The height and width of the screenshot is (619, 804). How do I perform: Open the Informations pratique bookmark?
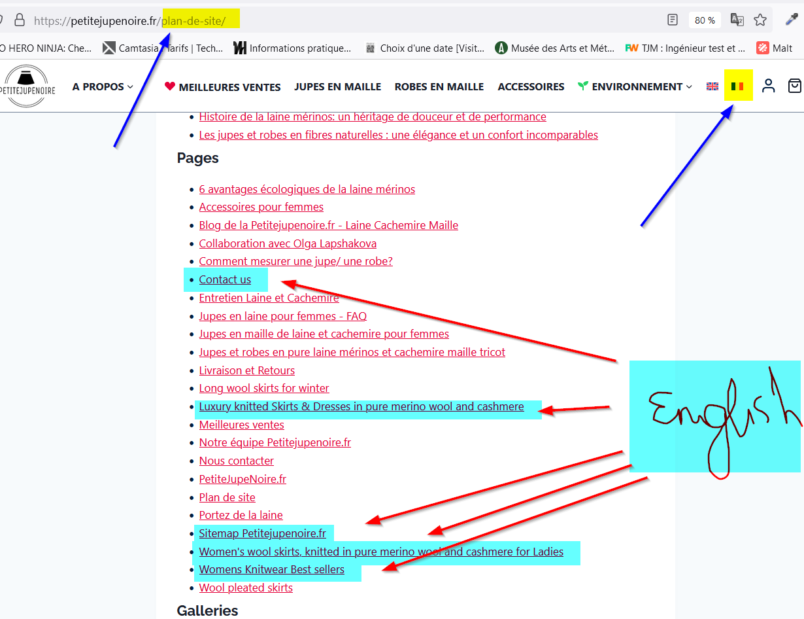tap(292, 48)
